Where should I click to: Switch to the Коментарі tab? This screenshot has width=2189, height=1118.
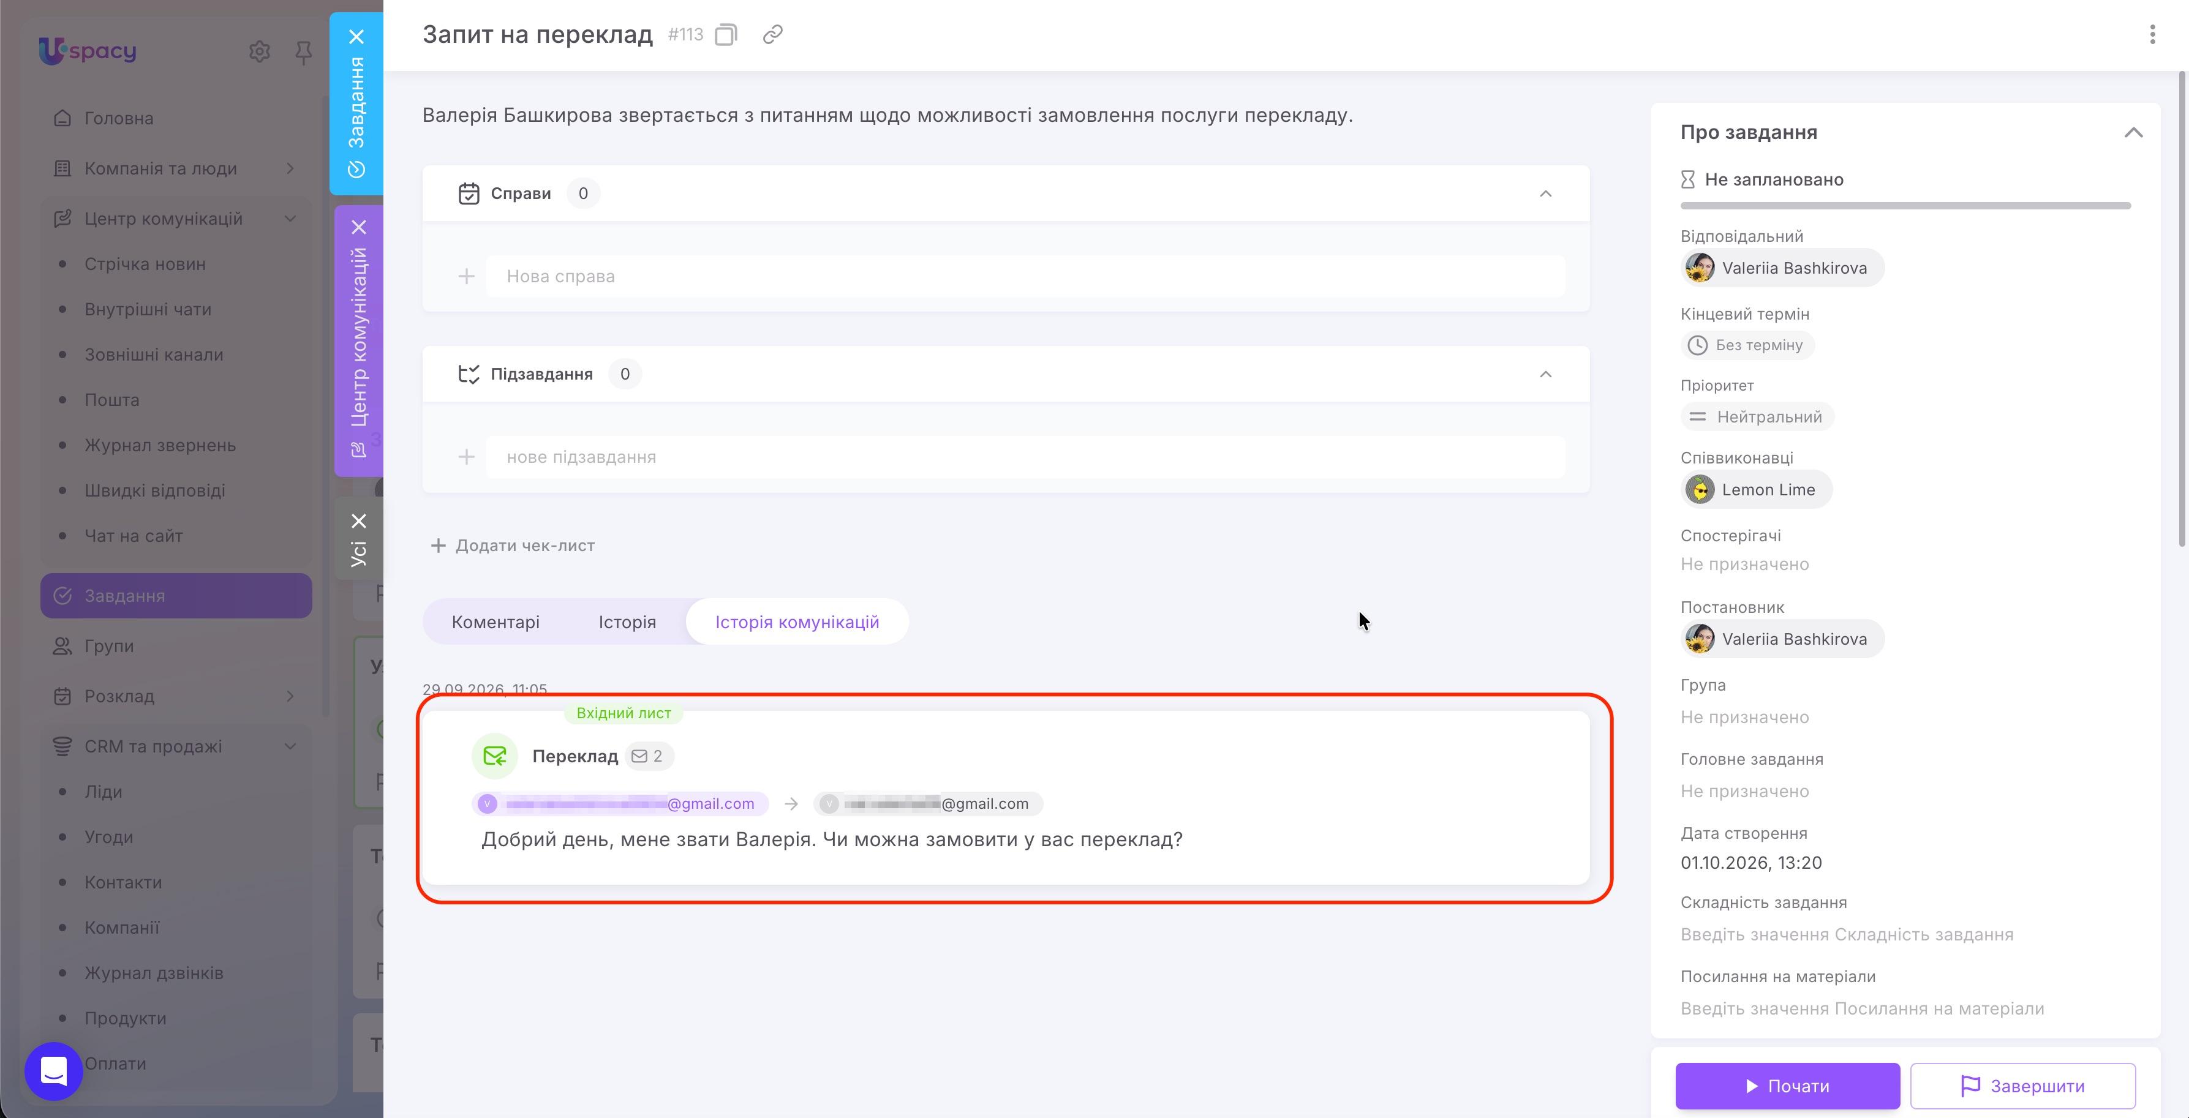tap(495, 622)
